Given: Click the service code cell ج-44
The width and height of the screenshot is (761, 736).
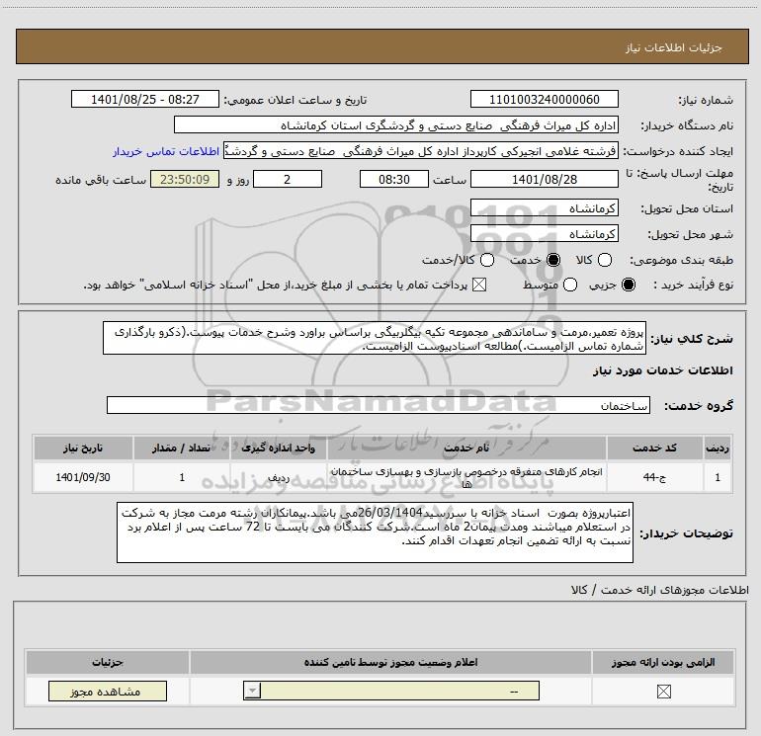Looking at the screenshot, I should 654,477.
